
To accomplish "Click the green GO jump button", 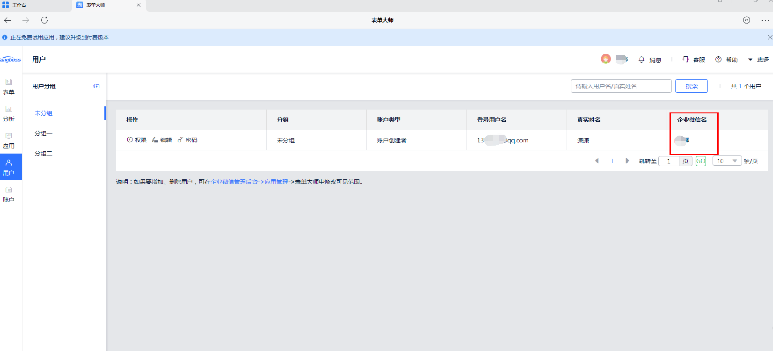I will pos(701,161).
